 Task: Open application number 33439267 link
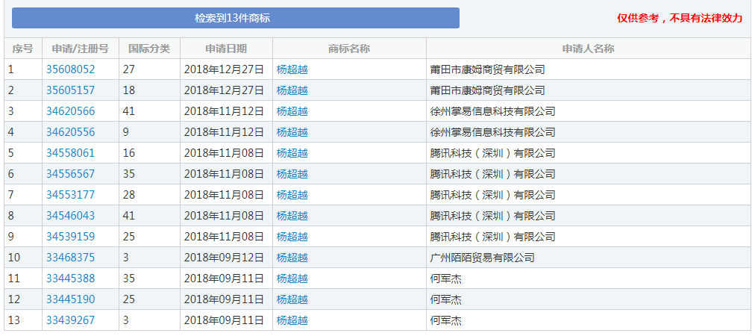tap(71, 320)
